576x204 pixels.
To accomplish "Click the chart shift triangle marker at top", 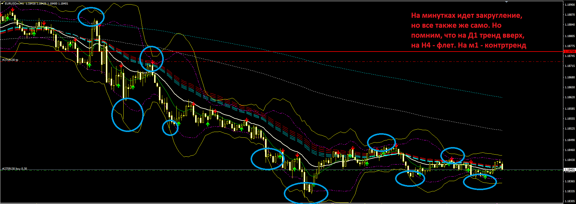I will (507, 2).
